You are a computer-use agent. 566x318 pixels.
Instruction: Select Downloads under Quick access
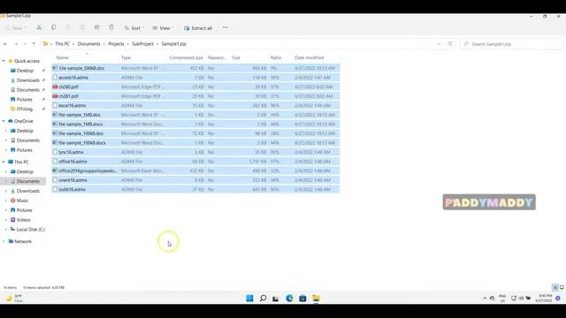pyautogui.click(x=27, y=80)
